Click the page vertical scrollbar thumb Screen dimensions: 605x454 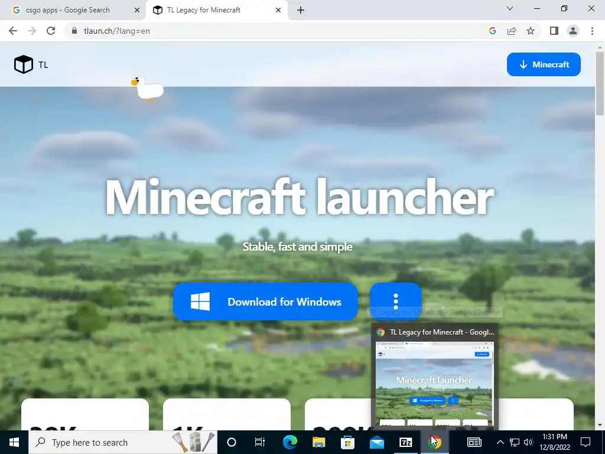(x=600, y=83)
